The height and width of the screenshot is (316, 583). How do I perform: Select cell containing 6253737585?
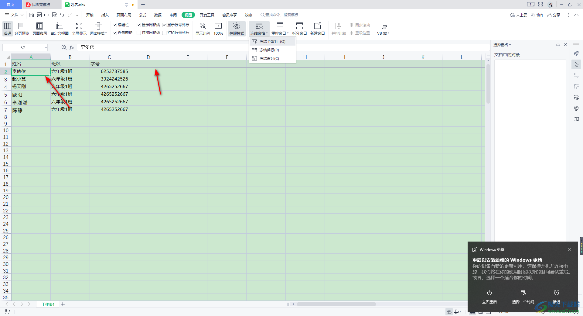coord(109,71)
